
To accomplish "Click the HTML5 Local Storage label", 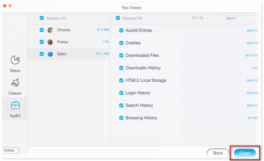I will click(146, 80).
